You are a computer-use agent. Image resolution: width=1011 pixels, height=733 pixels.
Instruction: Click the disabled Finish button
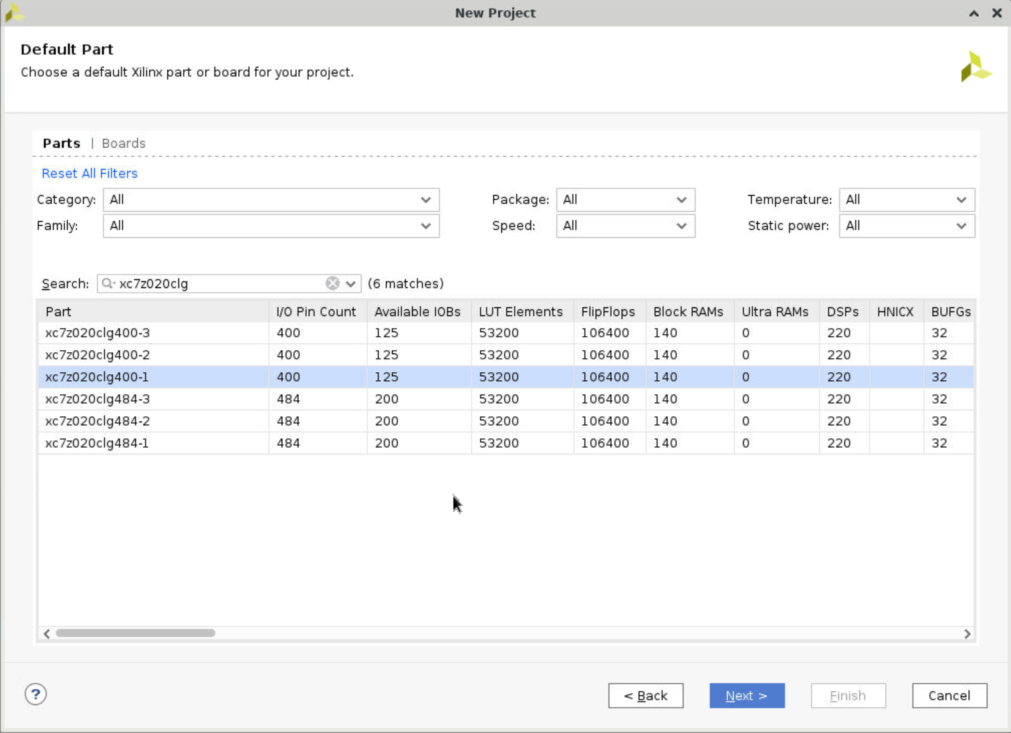(849, 696)
